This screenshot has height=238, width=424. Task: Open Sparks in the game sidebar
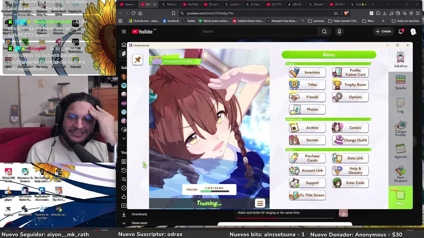pyautogui.click(x=400, y=83)
